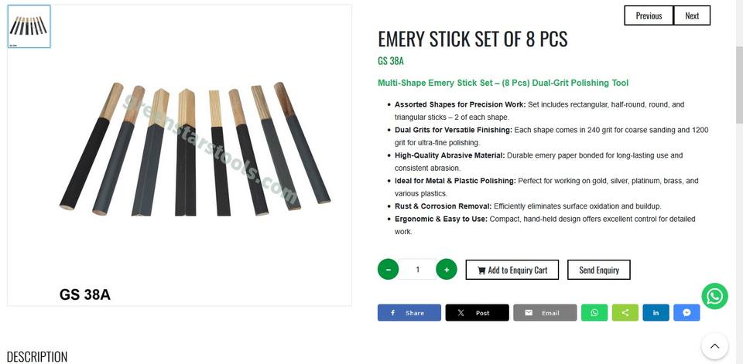
Task: Go to Next product
Action: 692,15
